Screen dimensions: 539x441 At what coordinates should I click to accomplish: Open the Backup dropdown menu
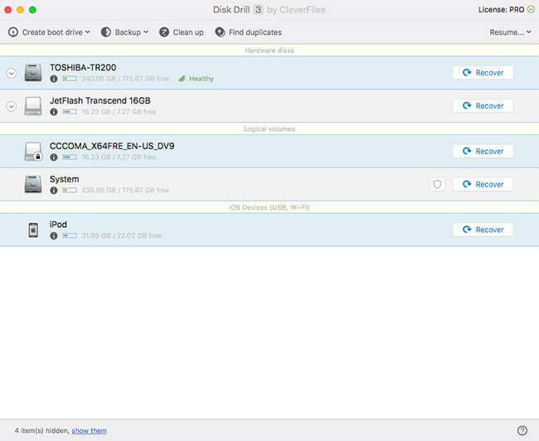124,32
